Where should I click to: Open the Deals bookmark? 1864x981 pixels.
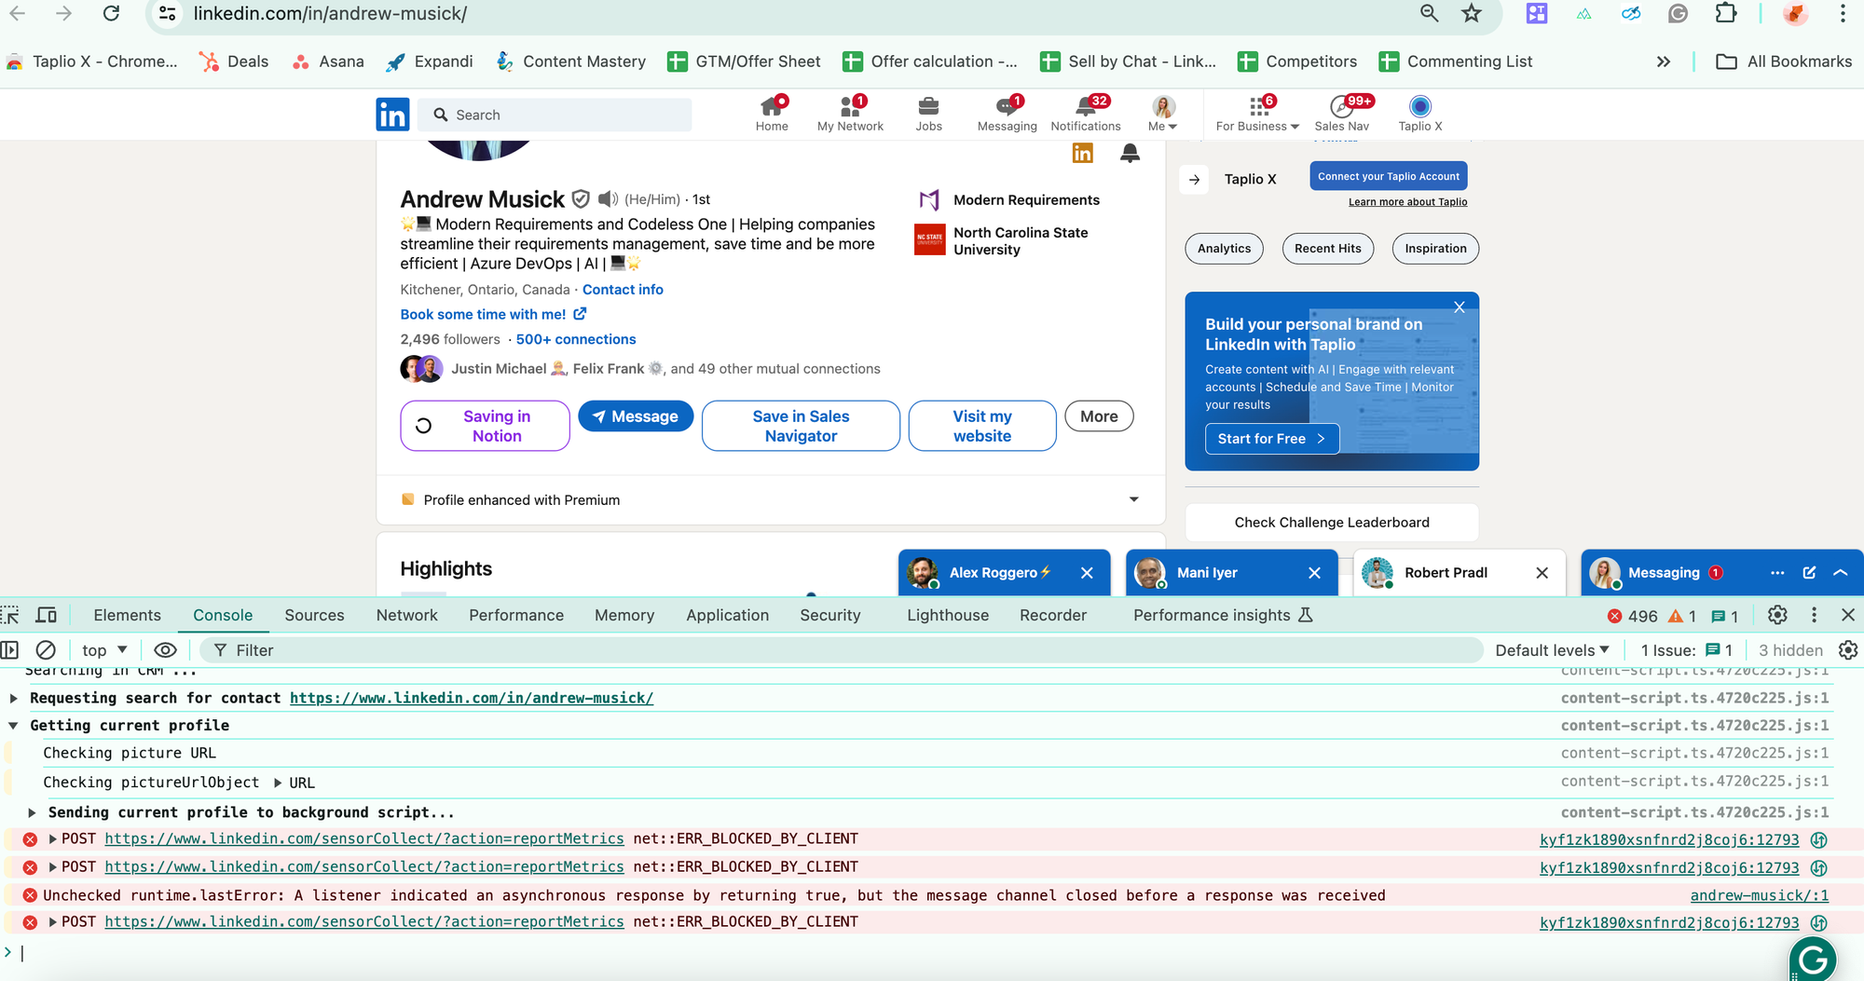pos(234,61)
